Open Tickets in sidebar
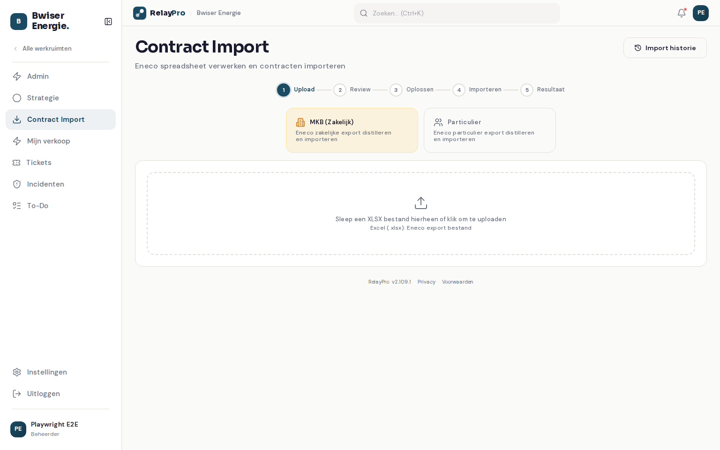The width and height of the screenshot is (720, 450). click(x=60, y=163)
